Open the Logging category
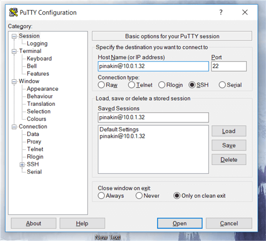This screenshot has height=241, width=266. pos(37,43)
